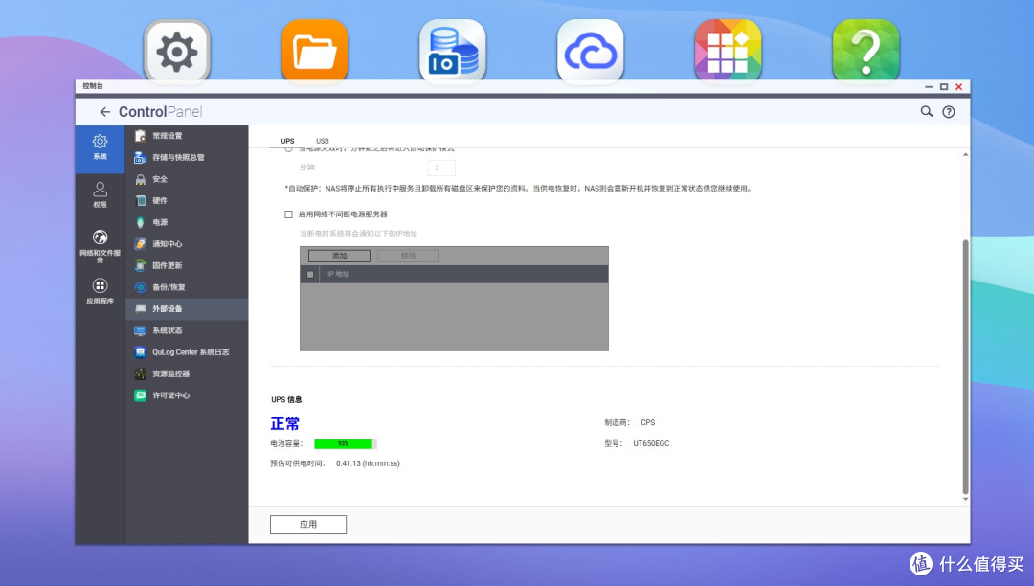1034x586 pixels.
Task: Switch to the USB tab
Action: pos(323,141)
